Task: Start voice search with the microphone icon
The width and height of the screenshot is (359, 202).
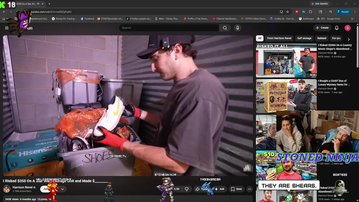Action: 238,28
